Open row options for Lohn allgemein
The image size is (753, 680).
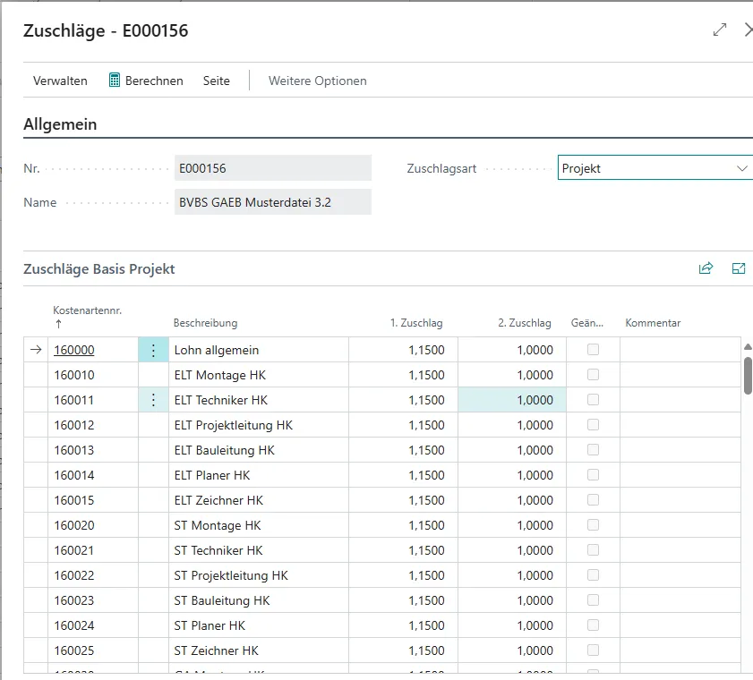tap(153, 351)
